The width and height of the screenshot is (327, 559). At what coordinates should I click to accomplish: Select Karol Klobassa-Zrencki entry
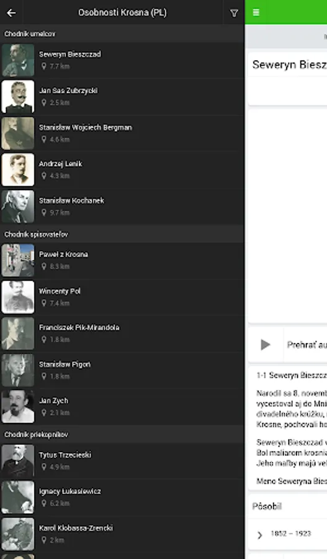122,534
